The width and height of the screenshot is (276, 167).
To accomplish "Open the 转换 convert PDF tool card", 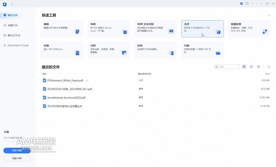I will 109,29.
